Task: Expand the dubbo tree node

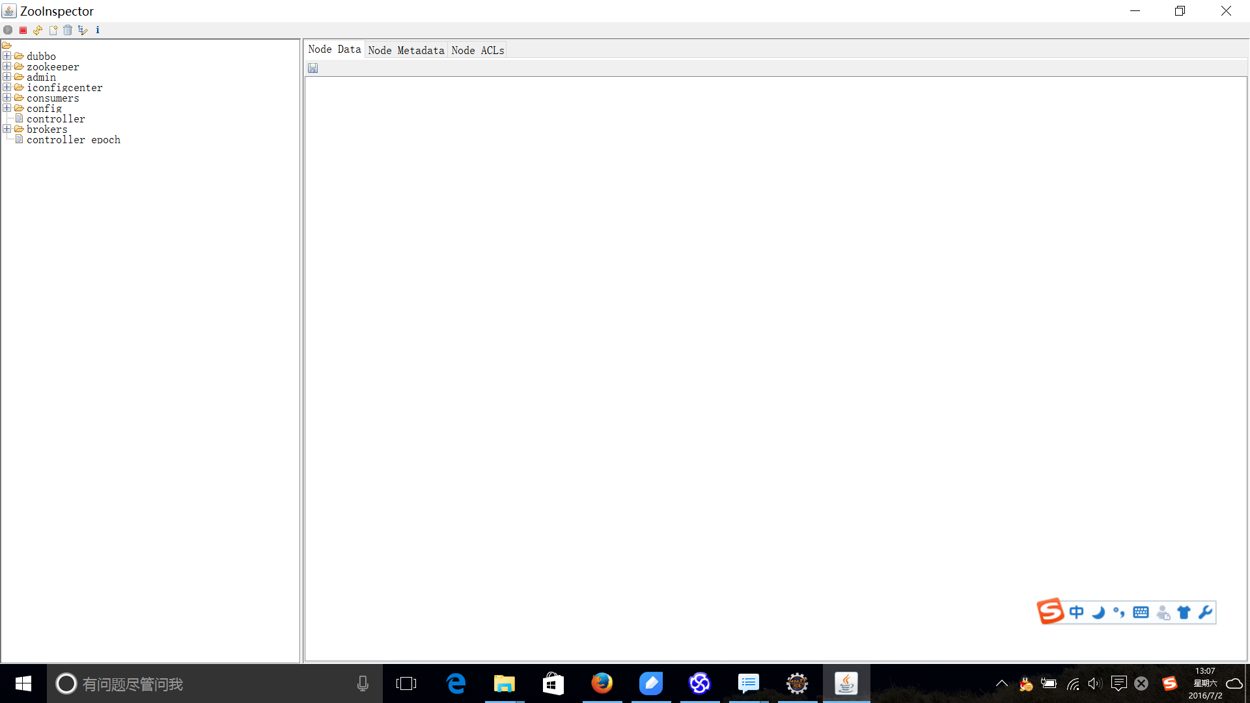Action: (7, 56)
